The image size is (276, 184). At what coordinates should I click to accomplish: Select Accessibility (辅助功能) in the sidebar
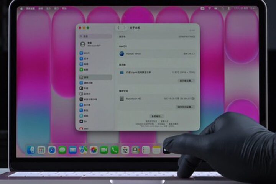tap(95, 83)
